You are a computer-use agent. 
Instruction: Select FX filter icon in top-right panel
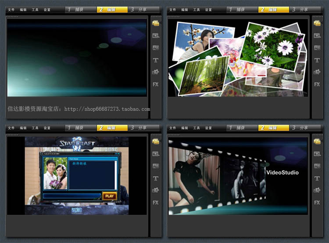click(x=317, y=84)
